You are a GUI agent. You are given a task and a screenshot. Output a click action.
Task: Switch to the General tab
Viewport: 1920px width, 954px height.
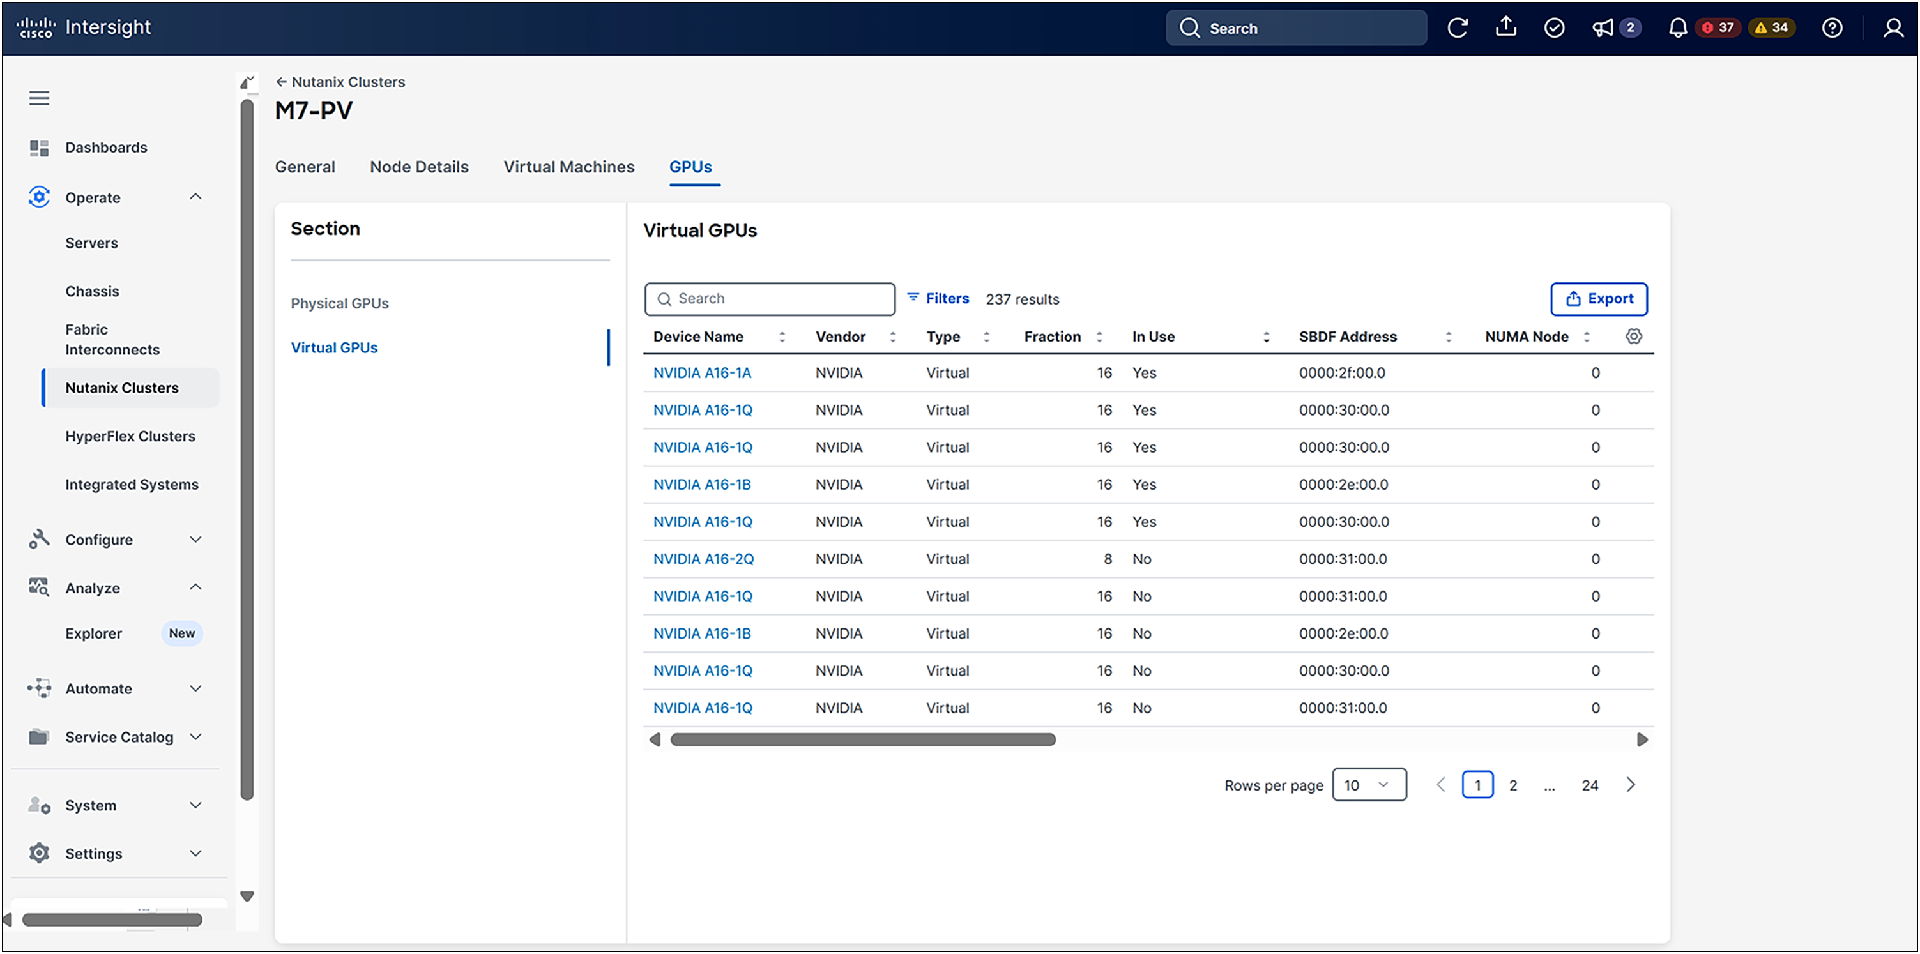point(305,167)
